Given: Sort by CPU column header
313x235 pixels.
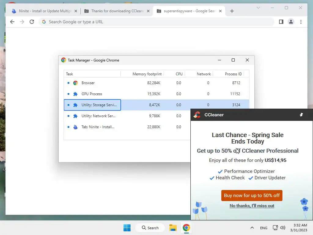Looking at the screenshot, I should pos(174,74).
